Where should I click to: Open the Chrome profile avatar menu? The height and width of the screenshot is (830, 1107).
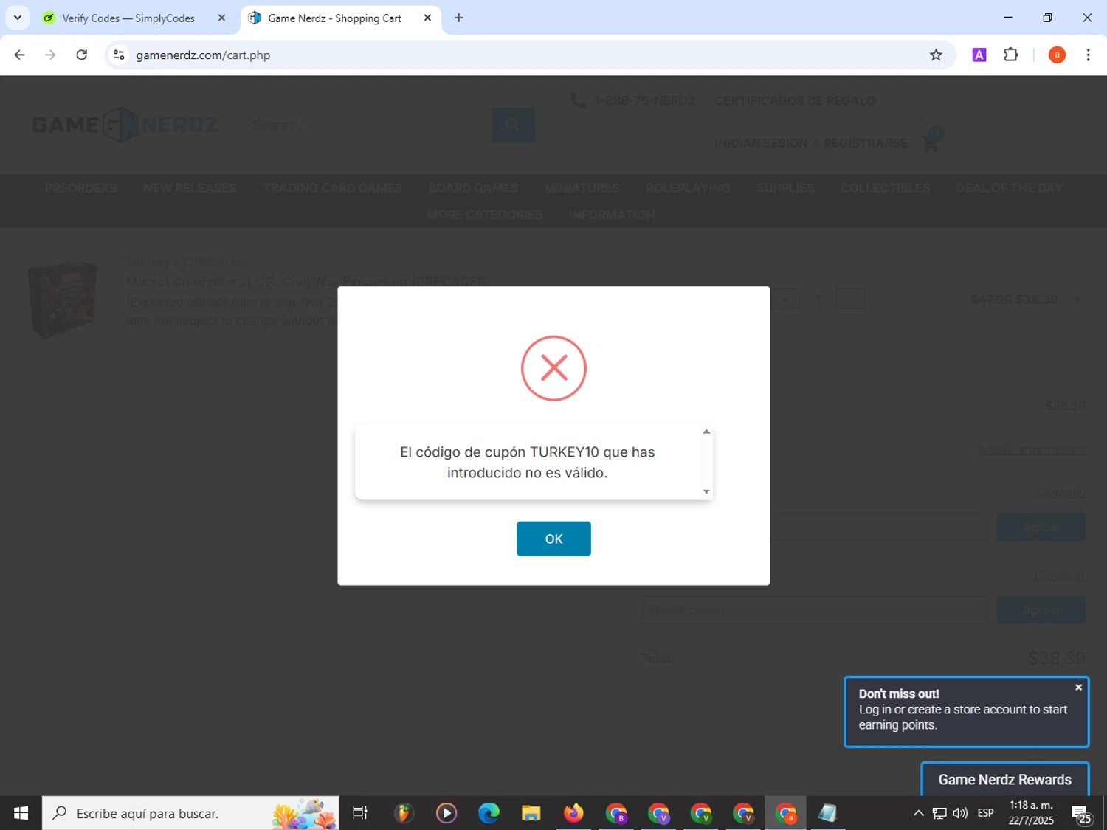1057,55
